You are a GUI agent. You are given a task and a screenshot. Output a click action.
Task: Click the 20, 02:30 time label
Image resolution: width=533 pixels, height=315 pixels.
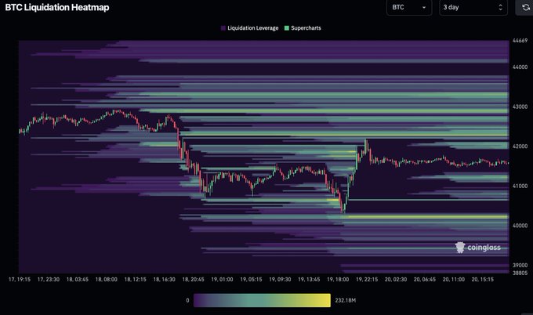(396, 279)
